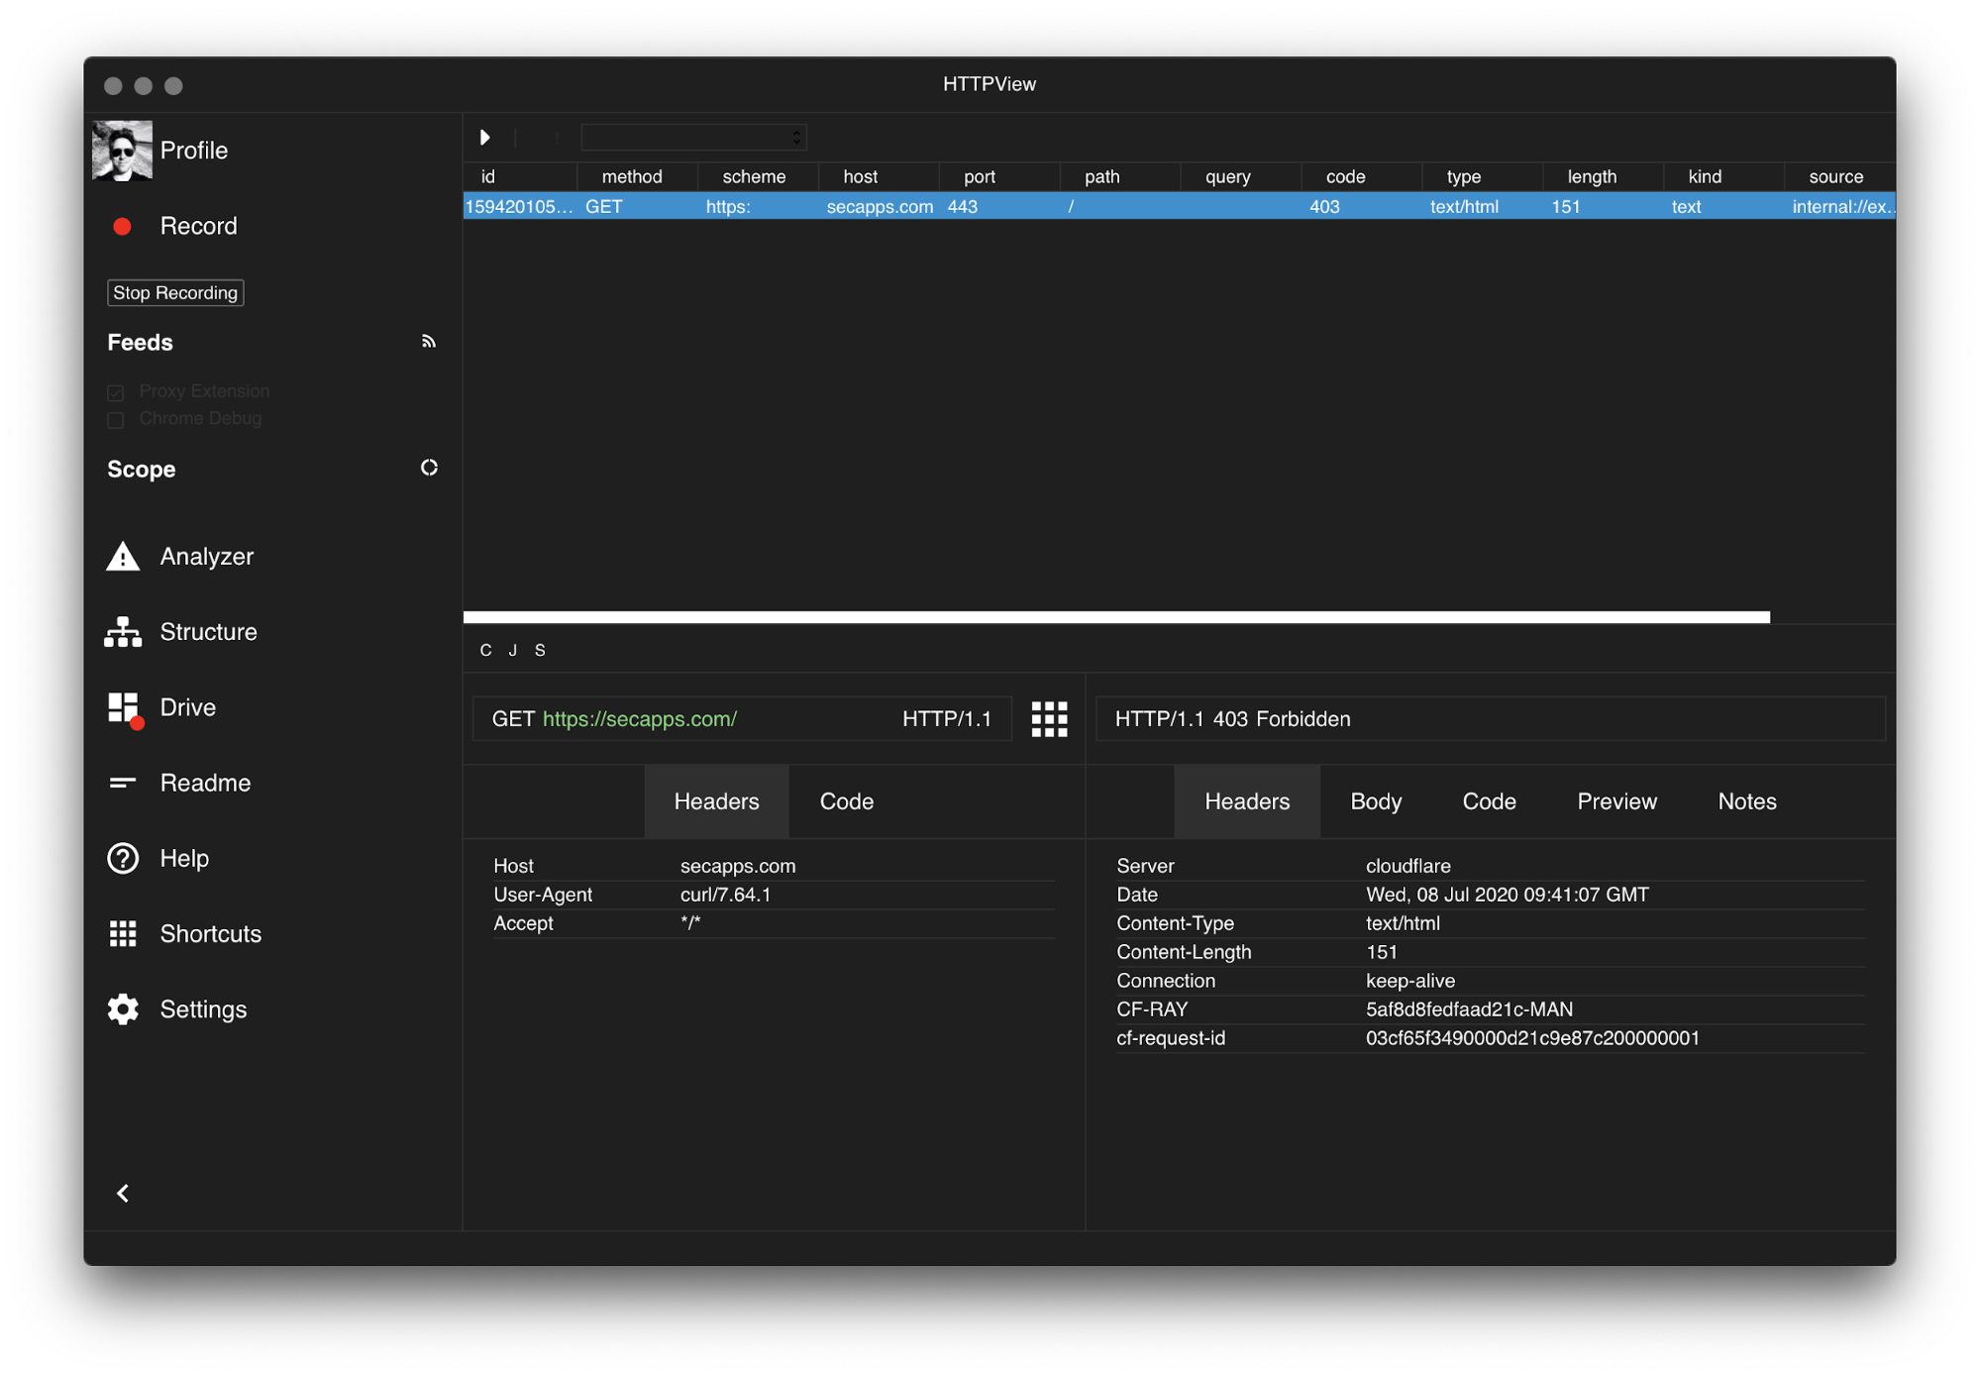The width and height of the screenshot is (1980, 1377).
Task: Open the toolbar dropdown selector
Action: tap(693, 138)
